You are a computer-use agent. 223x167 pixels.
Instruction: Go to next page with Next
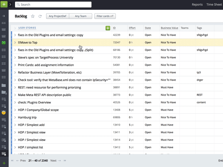55,160
